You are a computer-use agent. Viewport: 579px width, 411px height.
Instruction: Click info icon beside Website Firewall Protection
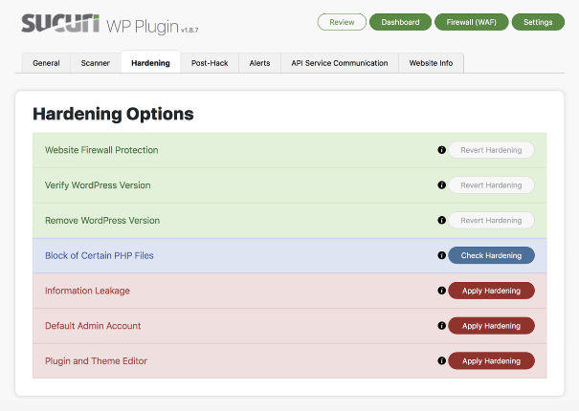click(441, 150)
